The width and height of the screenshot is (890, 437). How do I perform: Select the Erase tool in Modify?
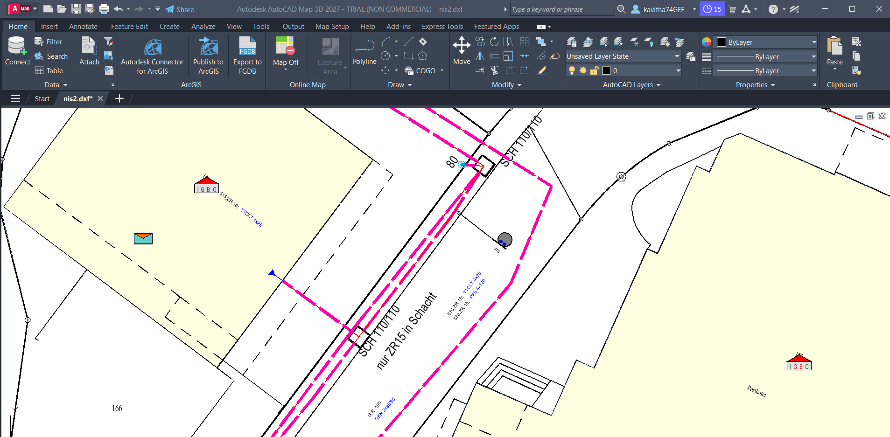pos(541,70)
